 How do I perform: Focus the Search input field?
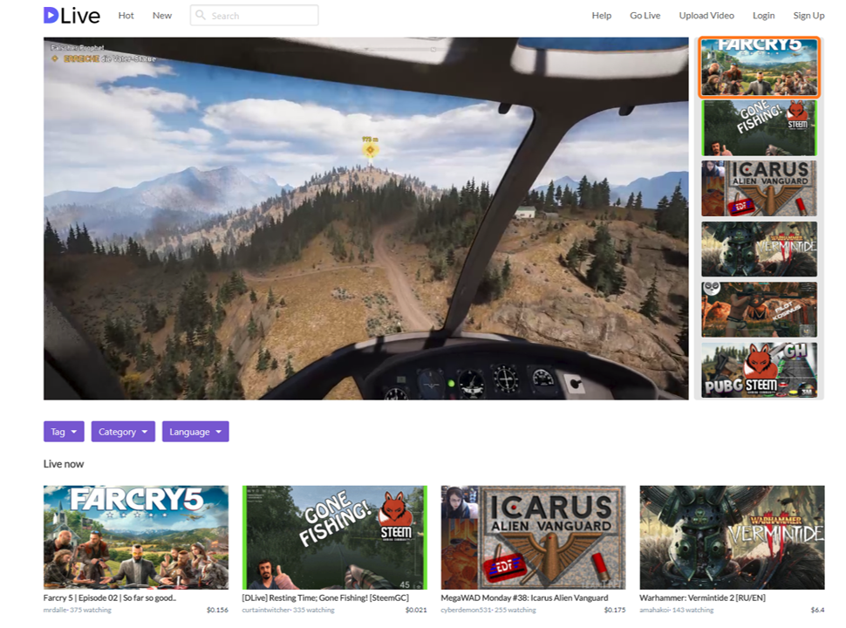point(254,15)
